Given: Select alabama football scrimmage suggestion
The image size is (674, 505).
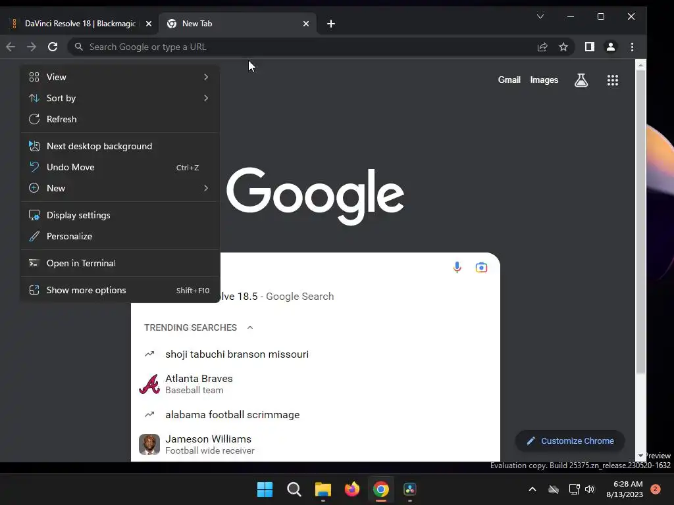Looking at the screenshot, I should tap(315, 415).
